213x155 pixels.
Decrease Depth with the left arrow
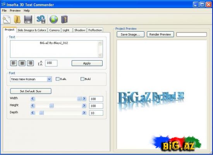click(x=33, y=113)
